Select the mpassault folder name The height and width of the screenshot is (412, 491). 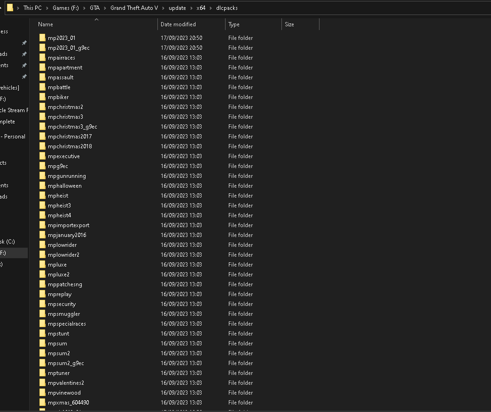tap(61, 77)
